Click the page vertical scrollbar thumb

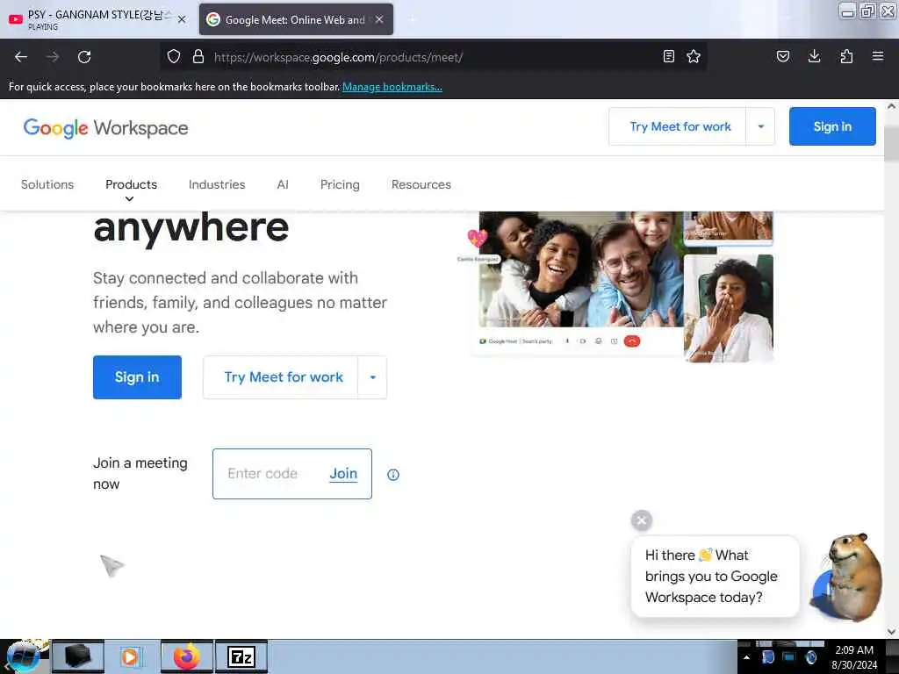(x=891, y=143)
